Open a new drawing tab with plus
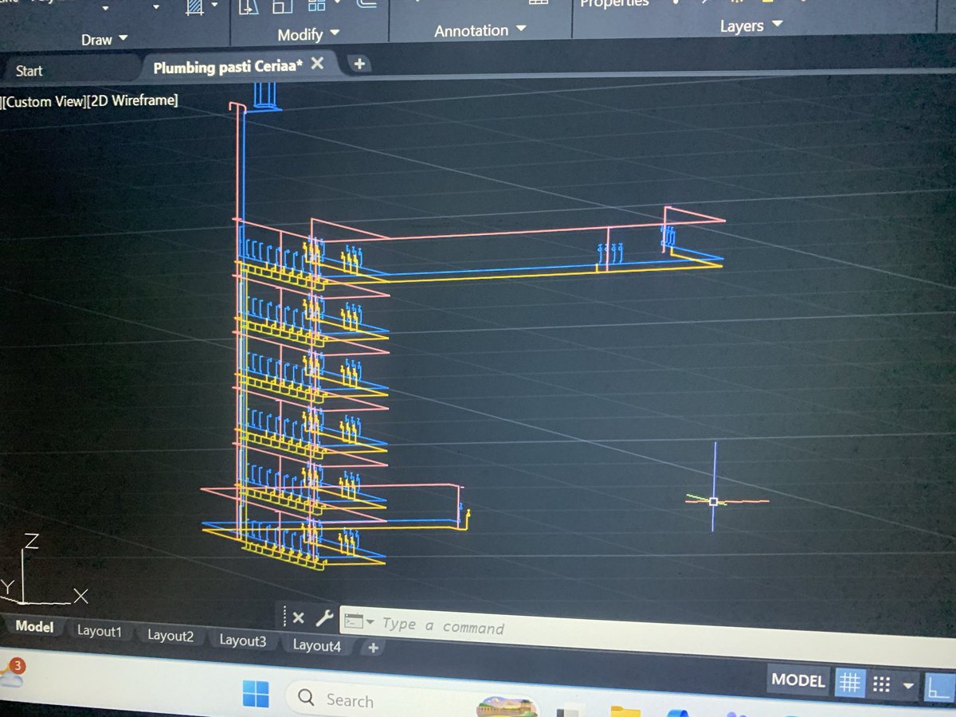Image resolution: width=956 pixels, height=717 pixels. 359,64
